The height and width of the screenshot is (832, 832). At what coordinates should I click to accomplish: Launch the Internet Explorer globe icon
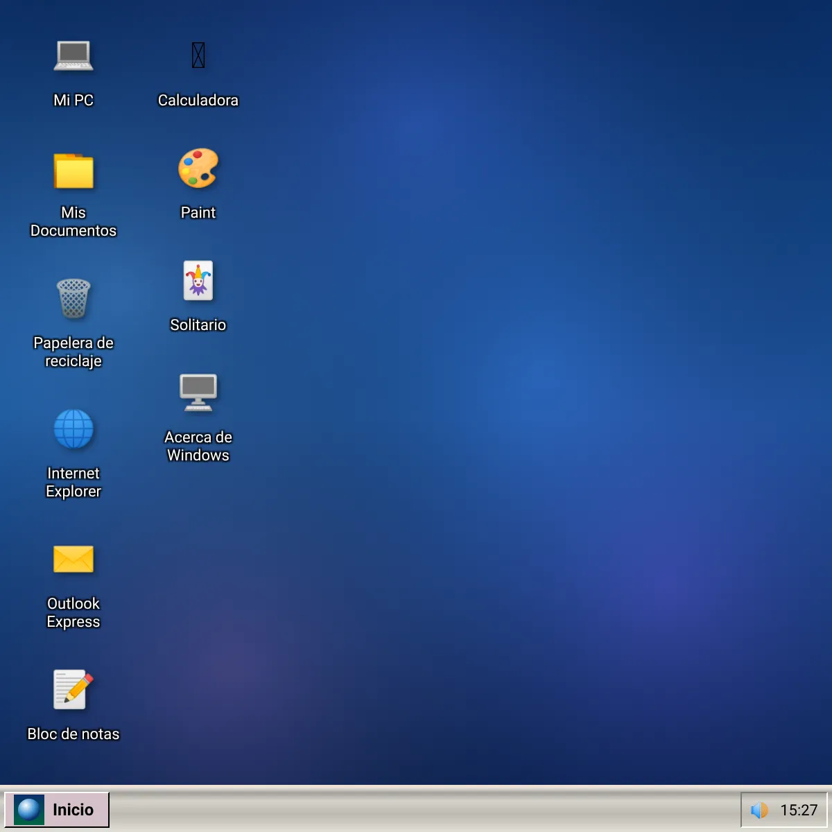click(73, 428)
